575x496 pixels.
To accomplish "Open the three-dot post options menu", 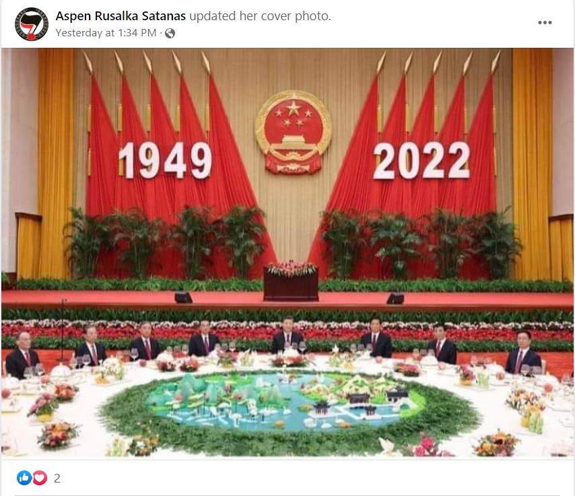I will click(x=545, y=23).
